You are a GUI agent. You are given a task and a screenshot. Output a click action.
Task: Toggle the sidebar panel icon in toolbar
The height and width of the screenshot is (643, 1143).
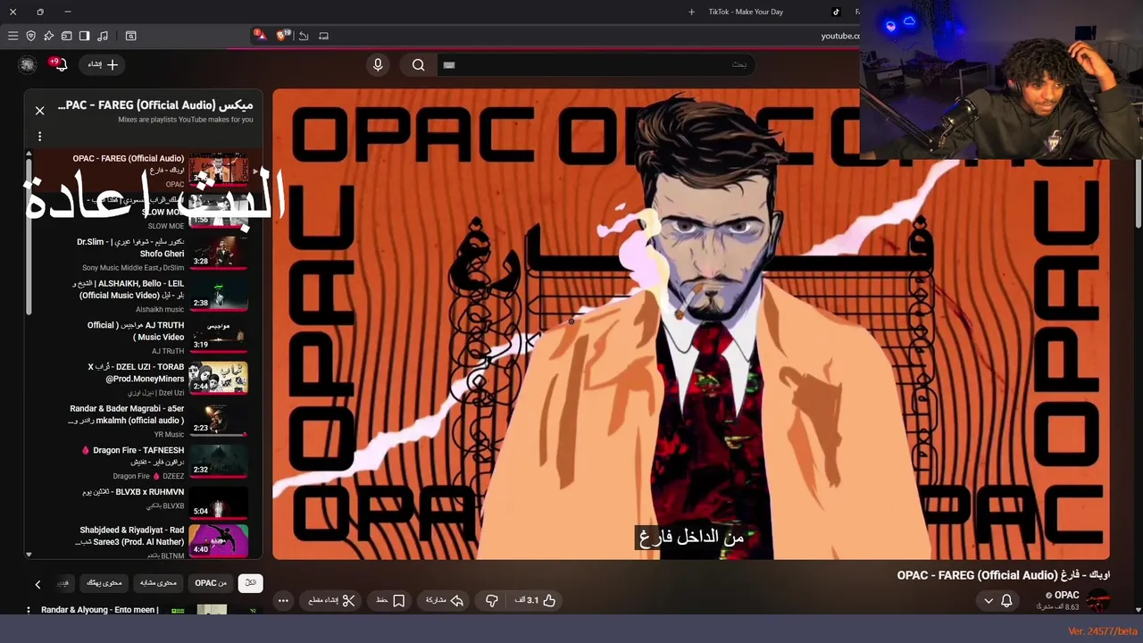tap(84, 36)
